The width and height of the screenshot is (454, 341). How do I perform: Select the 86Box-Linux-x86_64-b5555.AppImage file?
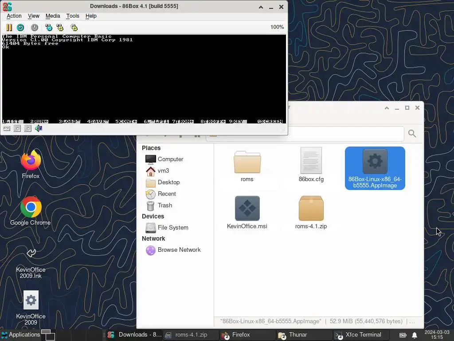pyautogui.click(x=375, y=168)
